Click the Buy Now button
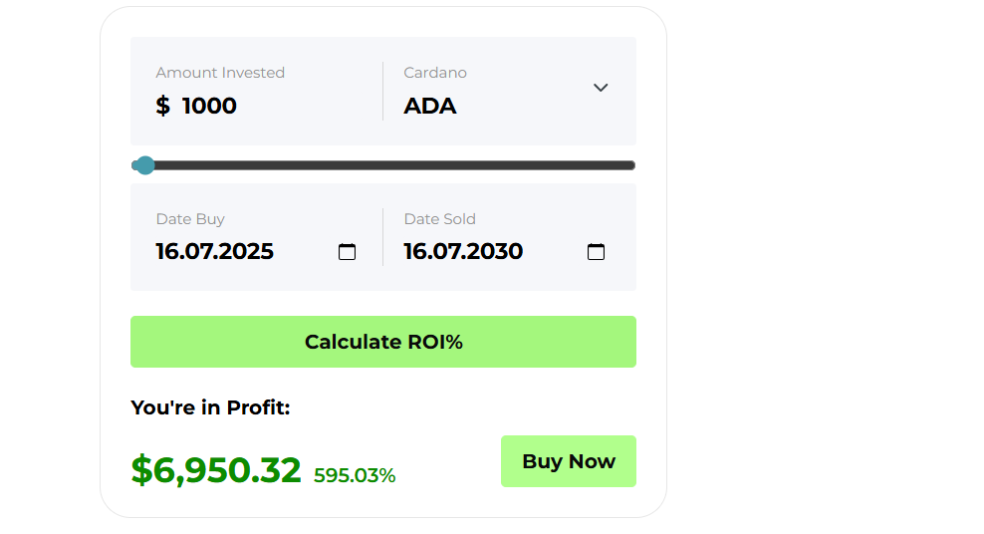Viewport: 984px width, 534px height. pos(569,461)
